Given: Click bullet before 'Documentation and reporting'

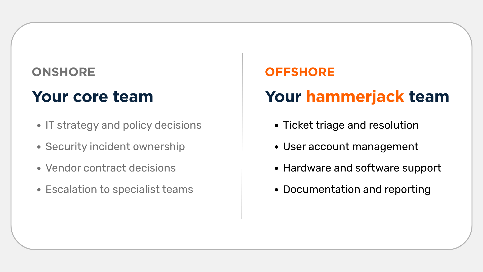Looking at the screenshot, I should pyautogui.click(x=277, y=190).
